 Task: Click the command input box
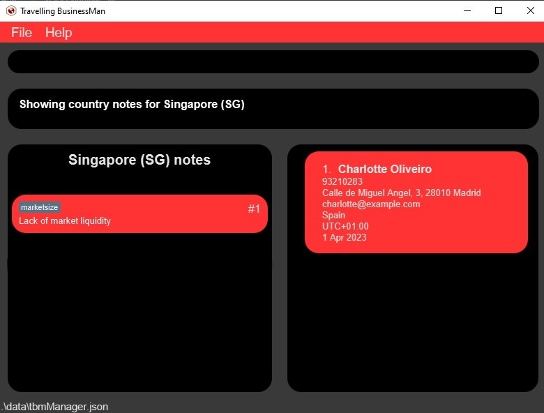point(273,62)
